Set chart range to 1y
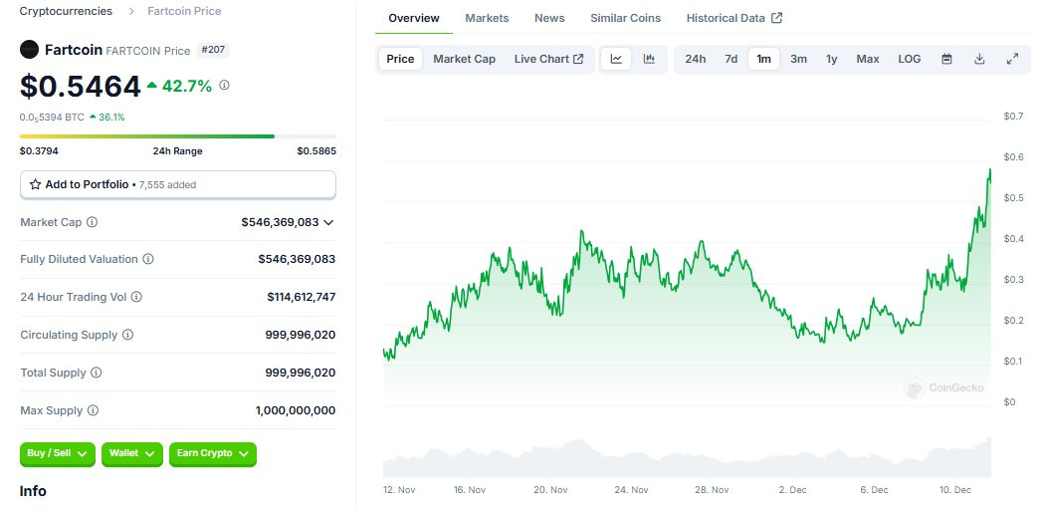The height and width of the screenshot is (510, 1041). pos(832,59)
